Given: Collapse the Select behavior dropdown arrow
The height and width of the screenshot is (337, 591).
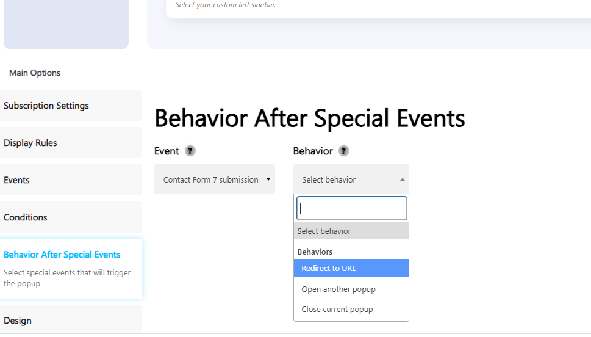Looking at the screenshot, I should [403, 179].
